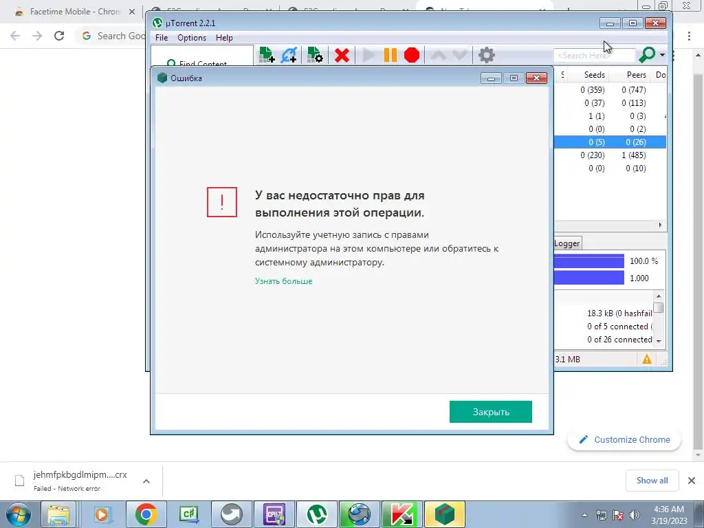Click Google Chrome taskbar icon
This screenshot has width=704, height=528.
pos(146,514)
